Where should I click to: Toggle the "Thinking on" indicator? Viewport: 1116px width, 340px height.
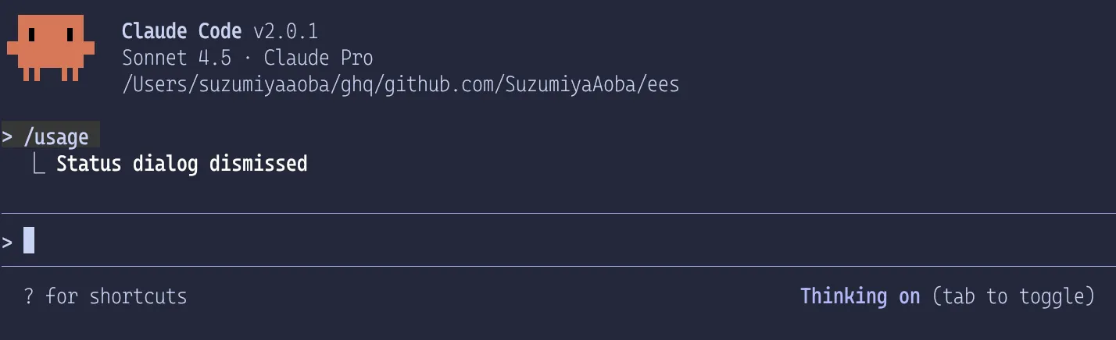coord(860,296)
